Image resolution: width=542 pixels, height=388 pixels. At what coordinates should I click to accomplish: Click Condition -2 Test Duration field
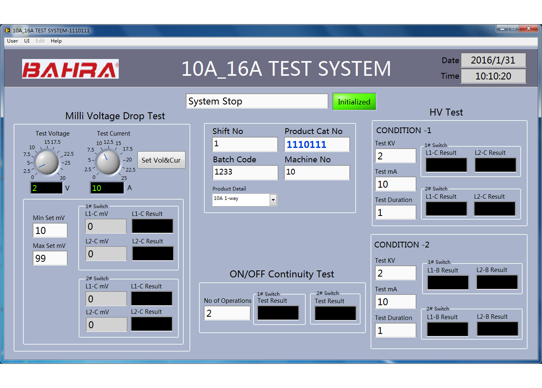395,330
